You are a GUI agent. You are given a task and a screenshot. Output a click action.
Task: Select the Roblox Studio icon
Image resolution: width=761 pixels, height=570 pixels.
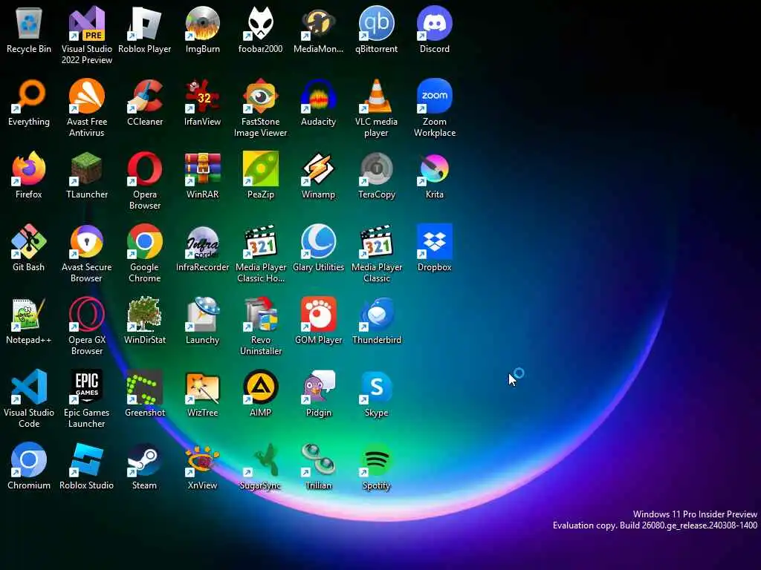[87, 459]
